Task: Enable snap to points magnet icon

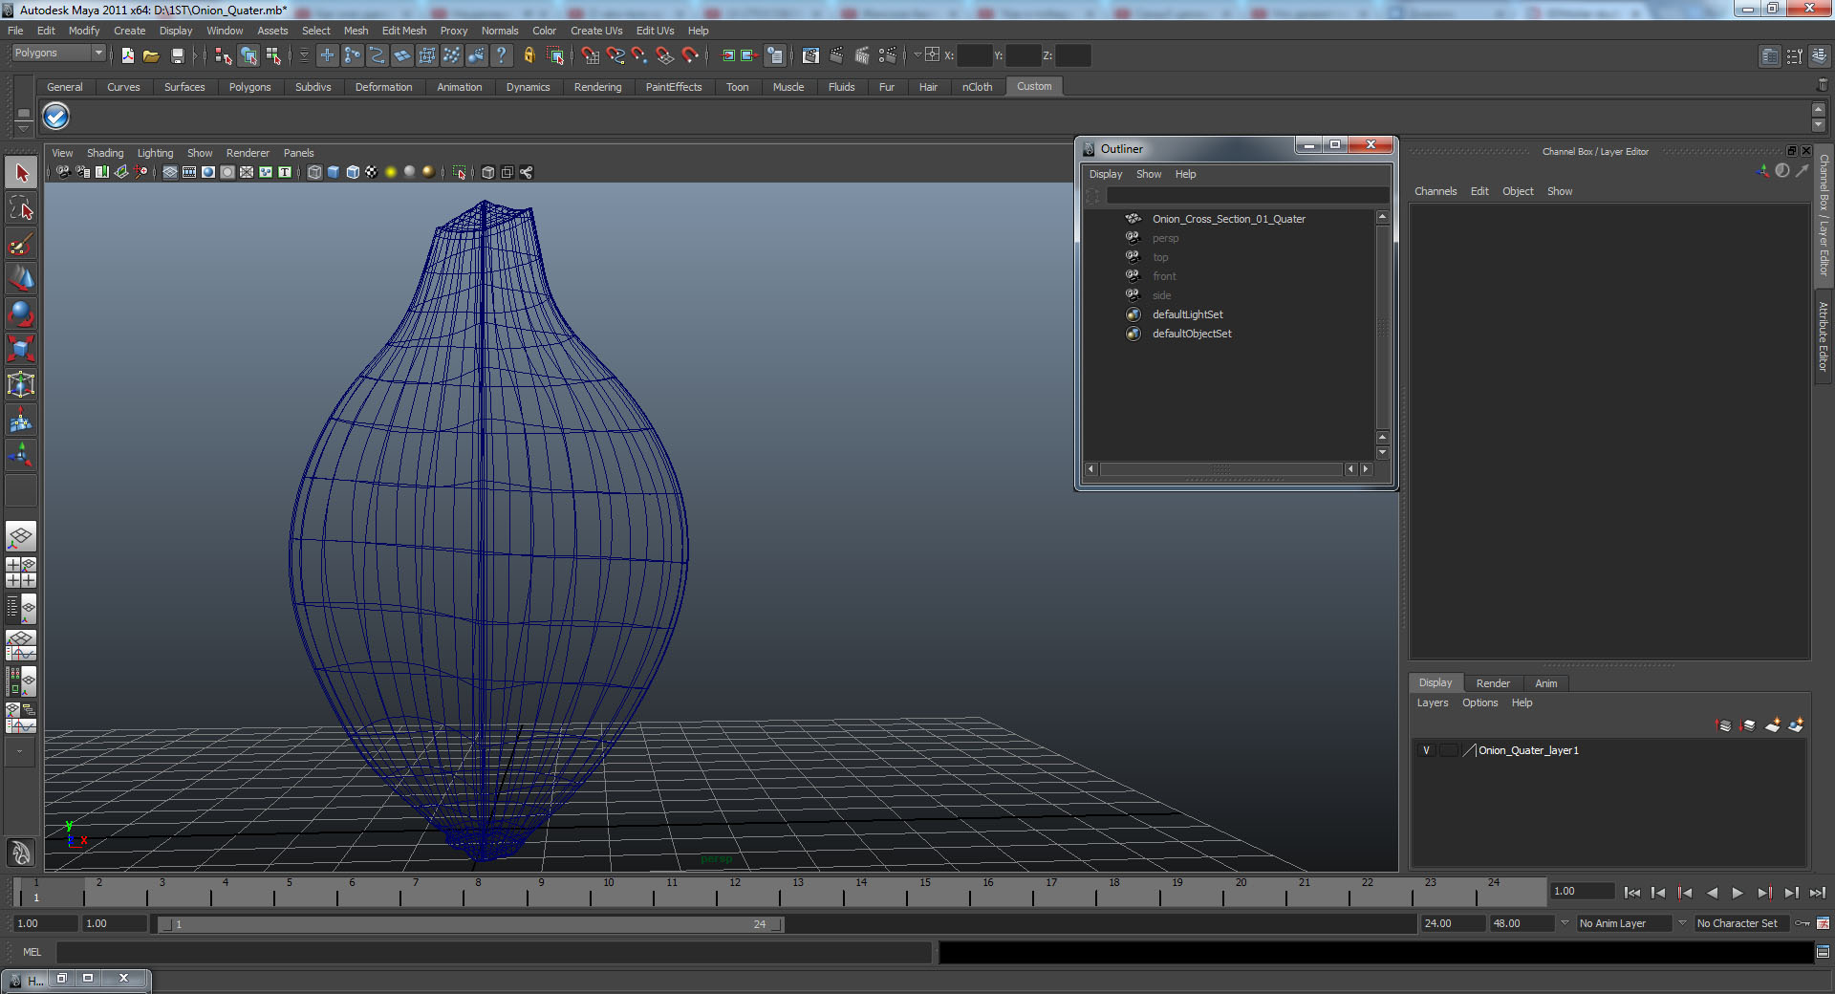Action: (639, 55)
